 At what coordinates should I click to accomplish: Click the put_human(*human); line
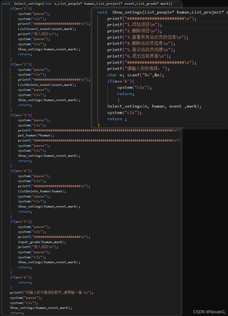point(36,136)
